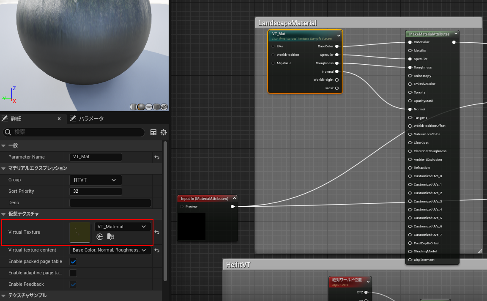Select the cube preview mesh shape
Screen dimensions: 487x301
click(157, 107)
